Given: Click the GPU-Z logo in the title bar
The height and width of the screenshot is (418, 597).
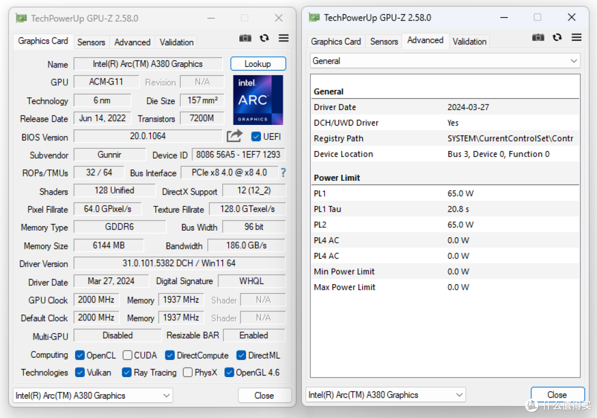Looking at the screenshot, I should pos(20,18).
